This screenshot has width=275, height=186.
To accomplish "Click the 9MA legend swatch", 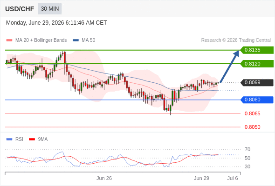I will tap(32, 139).
